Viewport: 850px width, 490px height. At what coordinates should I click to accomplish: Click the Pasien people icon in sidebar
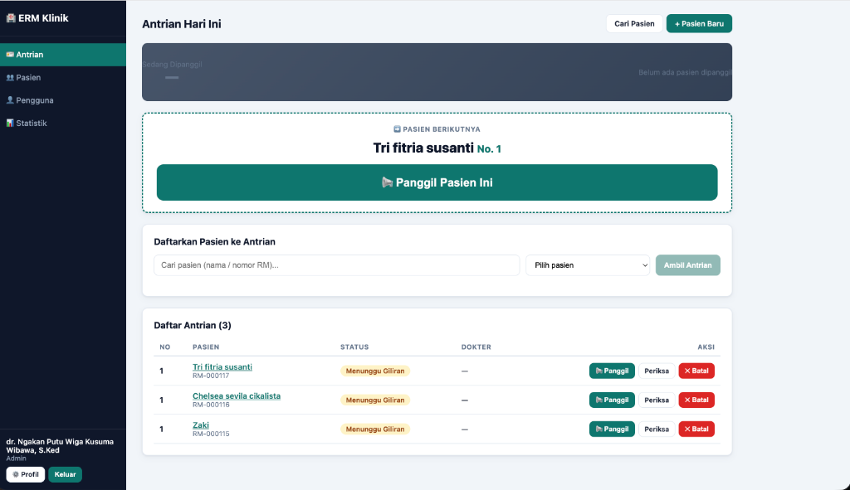pos(10,77)
